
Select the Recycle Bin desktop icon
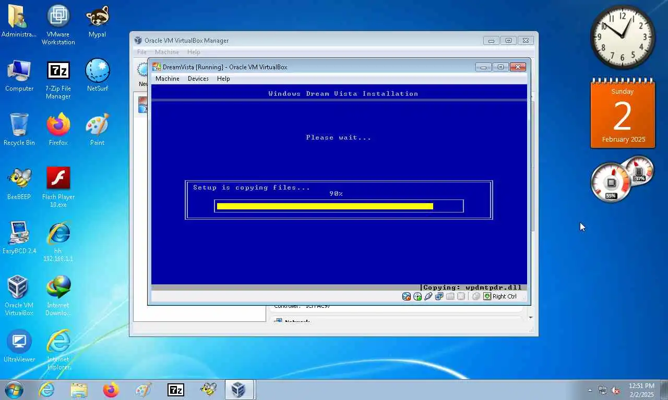[19, 130]
